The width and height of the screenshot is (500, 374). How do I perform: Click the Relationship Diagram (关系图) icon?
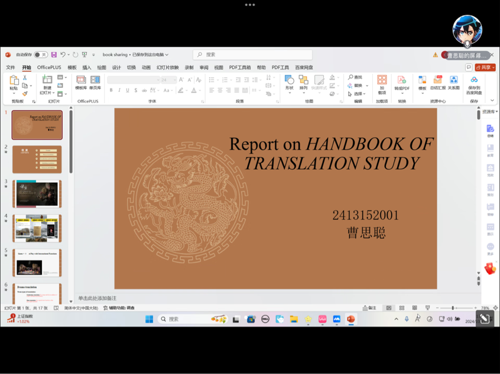click(453, 82)
